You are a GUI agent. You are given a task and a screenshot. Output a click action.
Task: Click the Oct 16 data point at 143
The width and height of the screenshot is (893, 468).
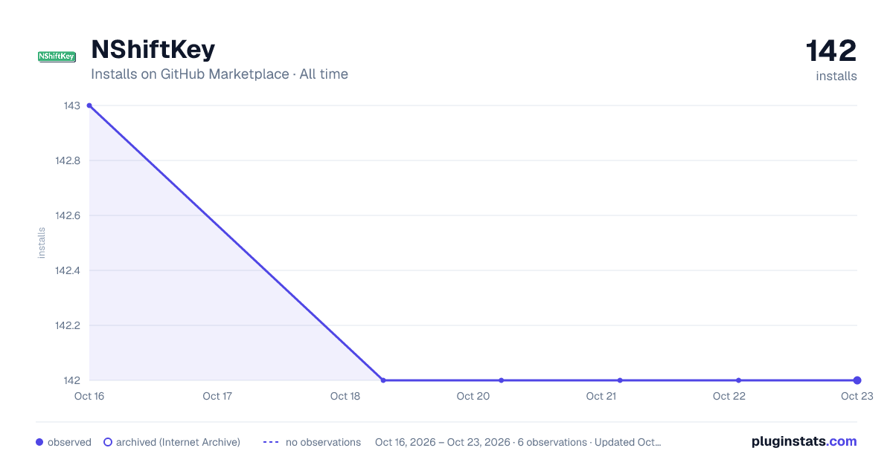point(89,105)
